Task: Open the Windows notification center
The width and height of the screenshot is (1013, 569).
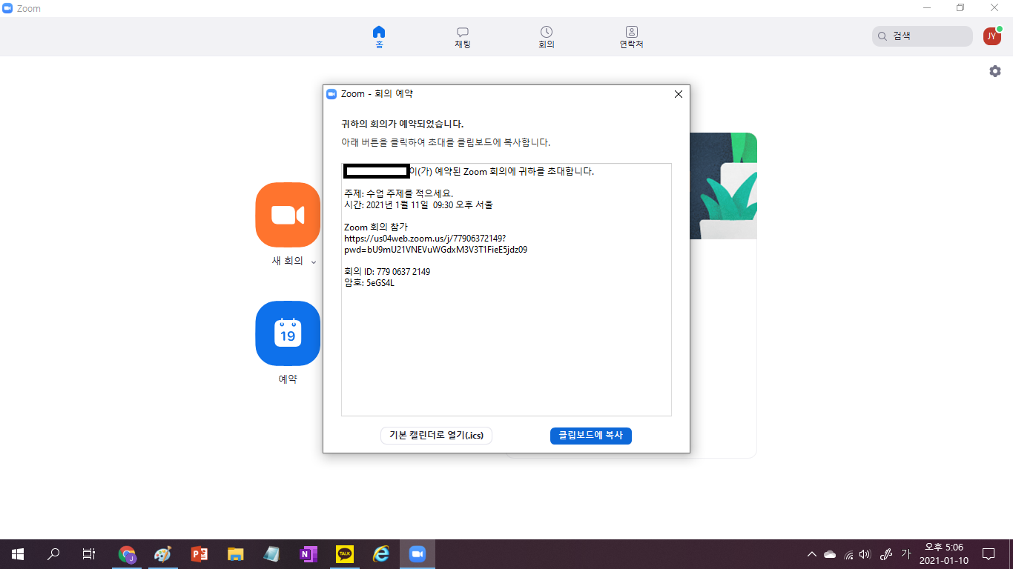Action: point(989,553)
